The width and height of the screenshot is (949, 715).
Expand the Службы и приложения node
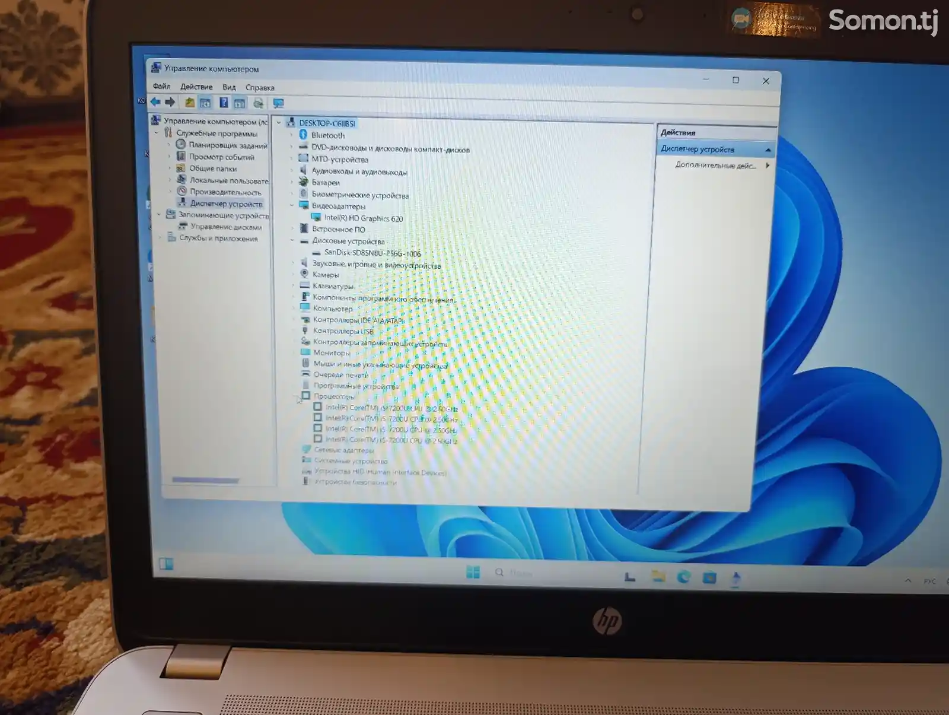pyautogui.click(x=160, y=237)
